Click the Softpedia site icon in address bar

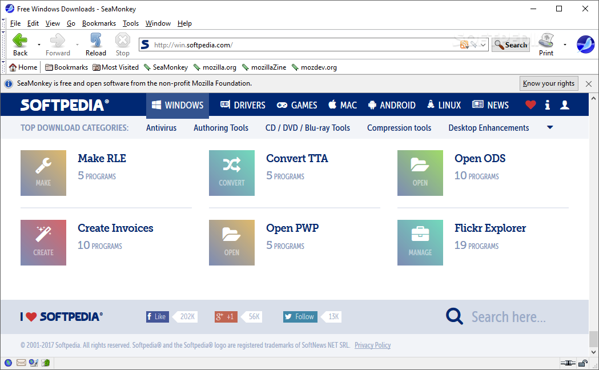[x=145, y=45]
